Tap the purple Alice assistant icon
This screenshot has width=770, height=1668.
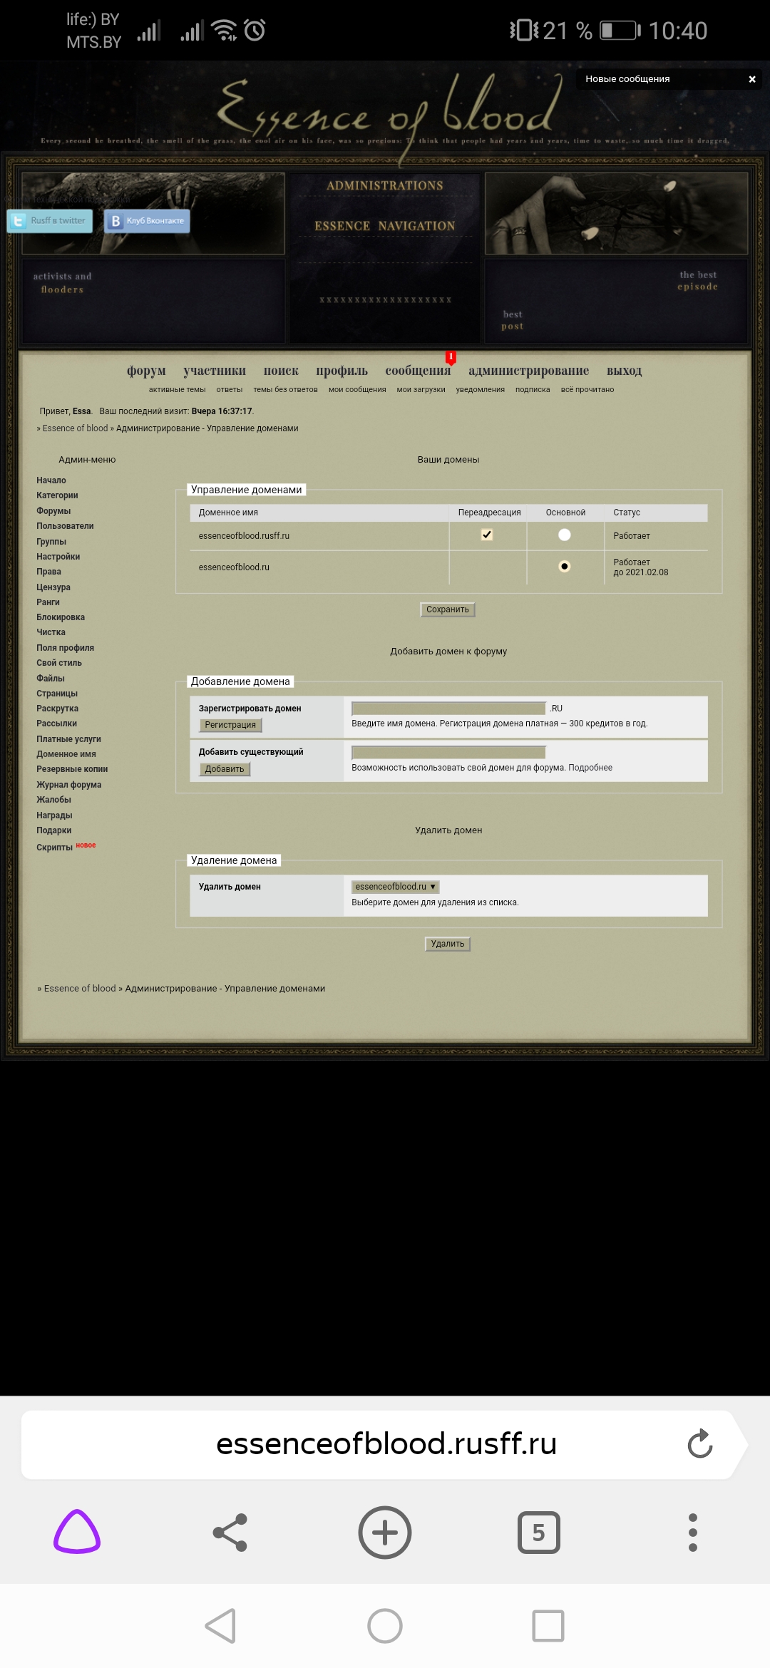click(x=77, y=1531)
